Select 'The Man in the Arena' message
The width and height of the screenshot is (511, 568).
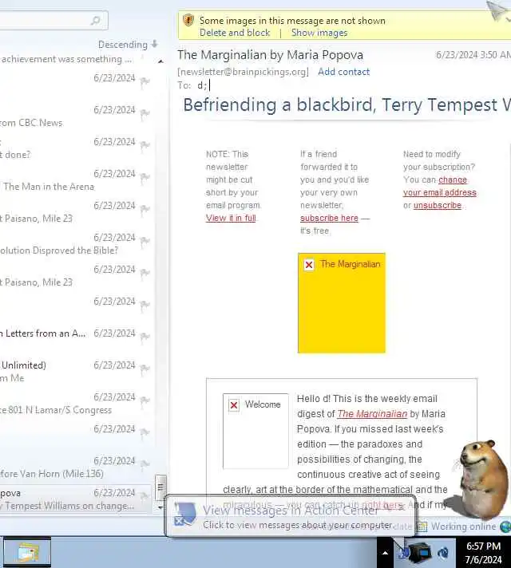click(76, 180)
